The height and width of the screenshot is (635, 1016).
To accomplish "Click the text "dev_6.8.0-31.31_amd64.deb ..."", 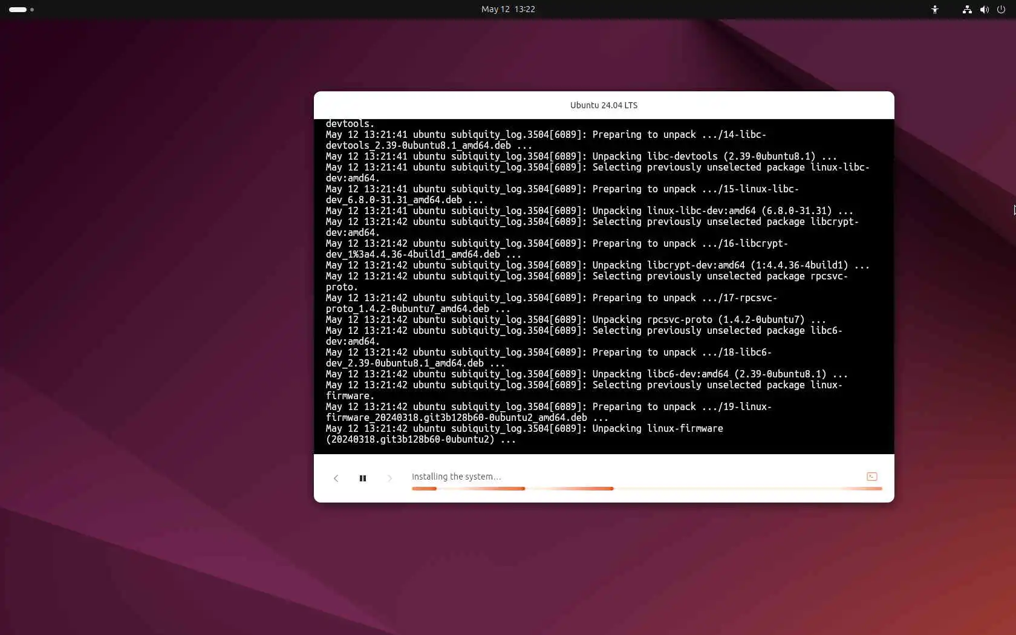I will tap(405, 200).
